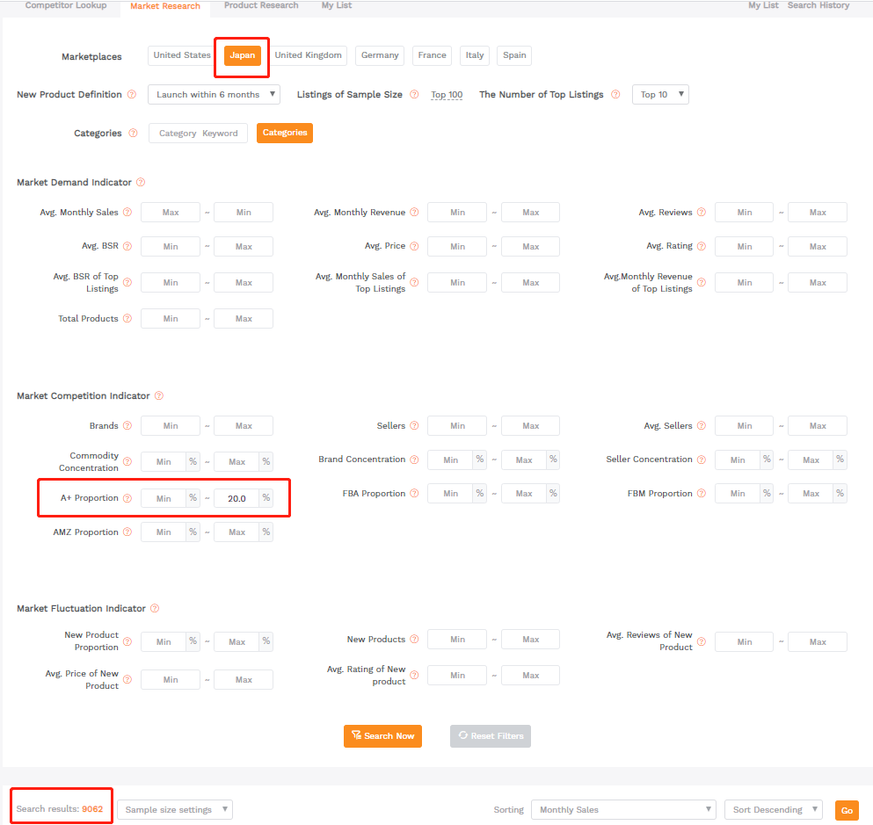The width and height of the screenshot is (873, 825).
Task: Select the United States marketplace
Action: click(x=181, y=55)
